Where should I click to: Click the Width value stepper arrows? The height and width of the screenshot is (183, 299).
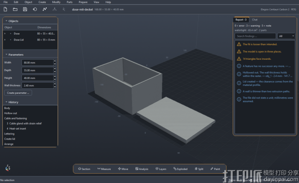55,63
